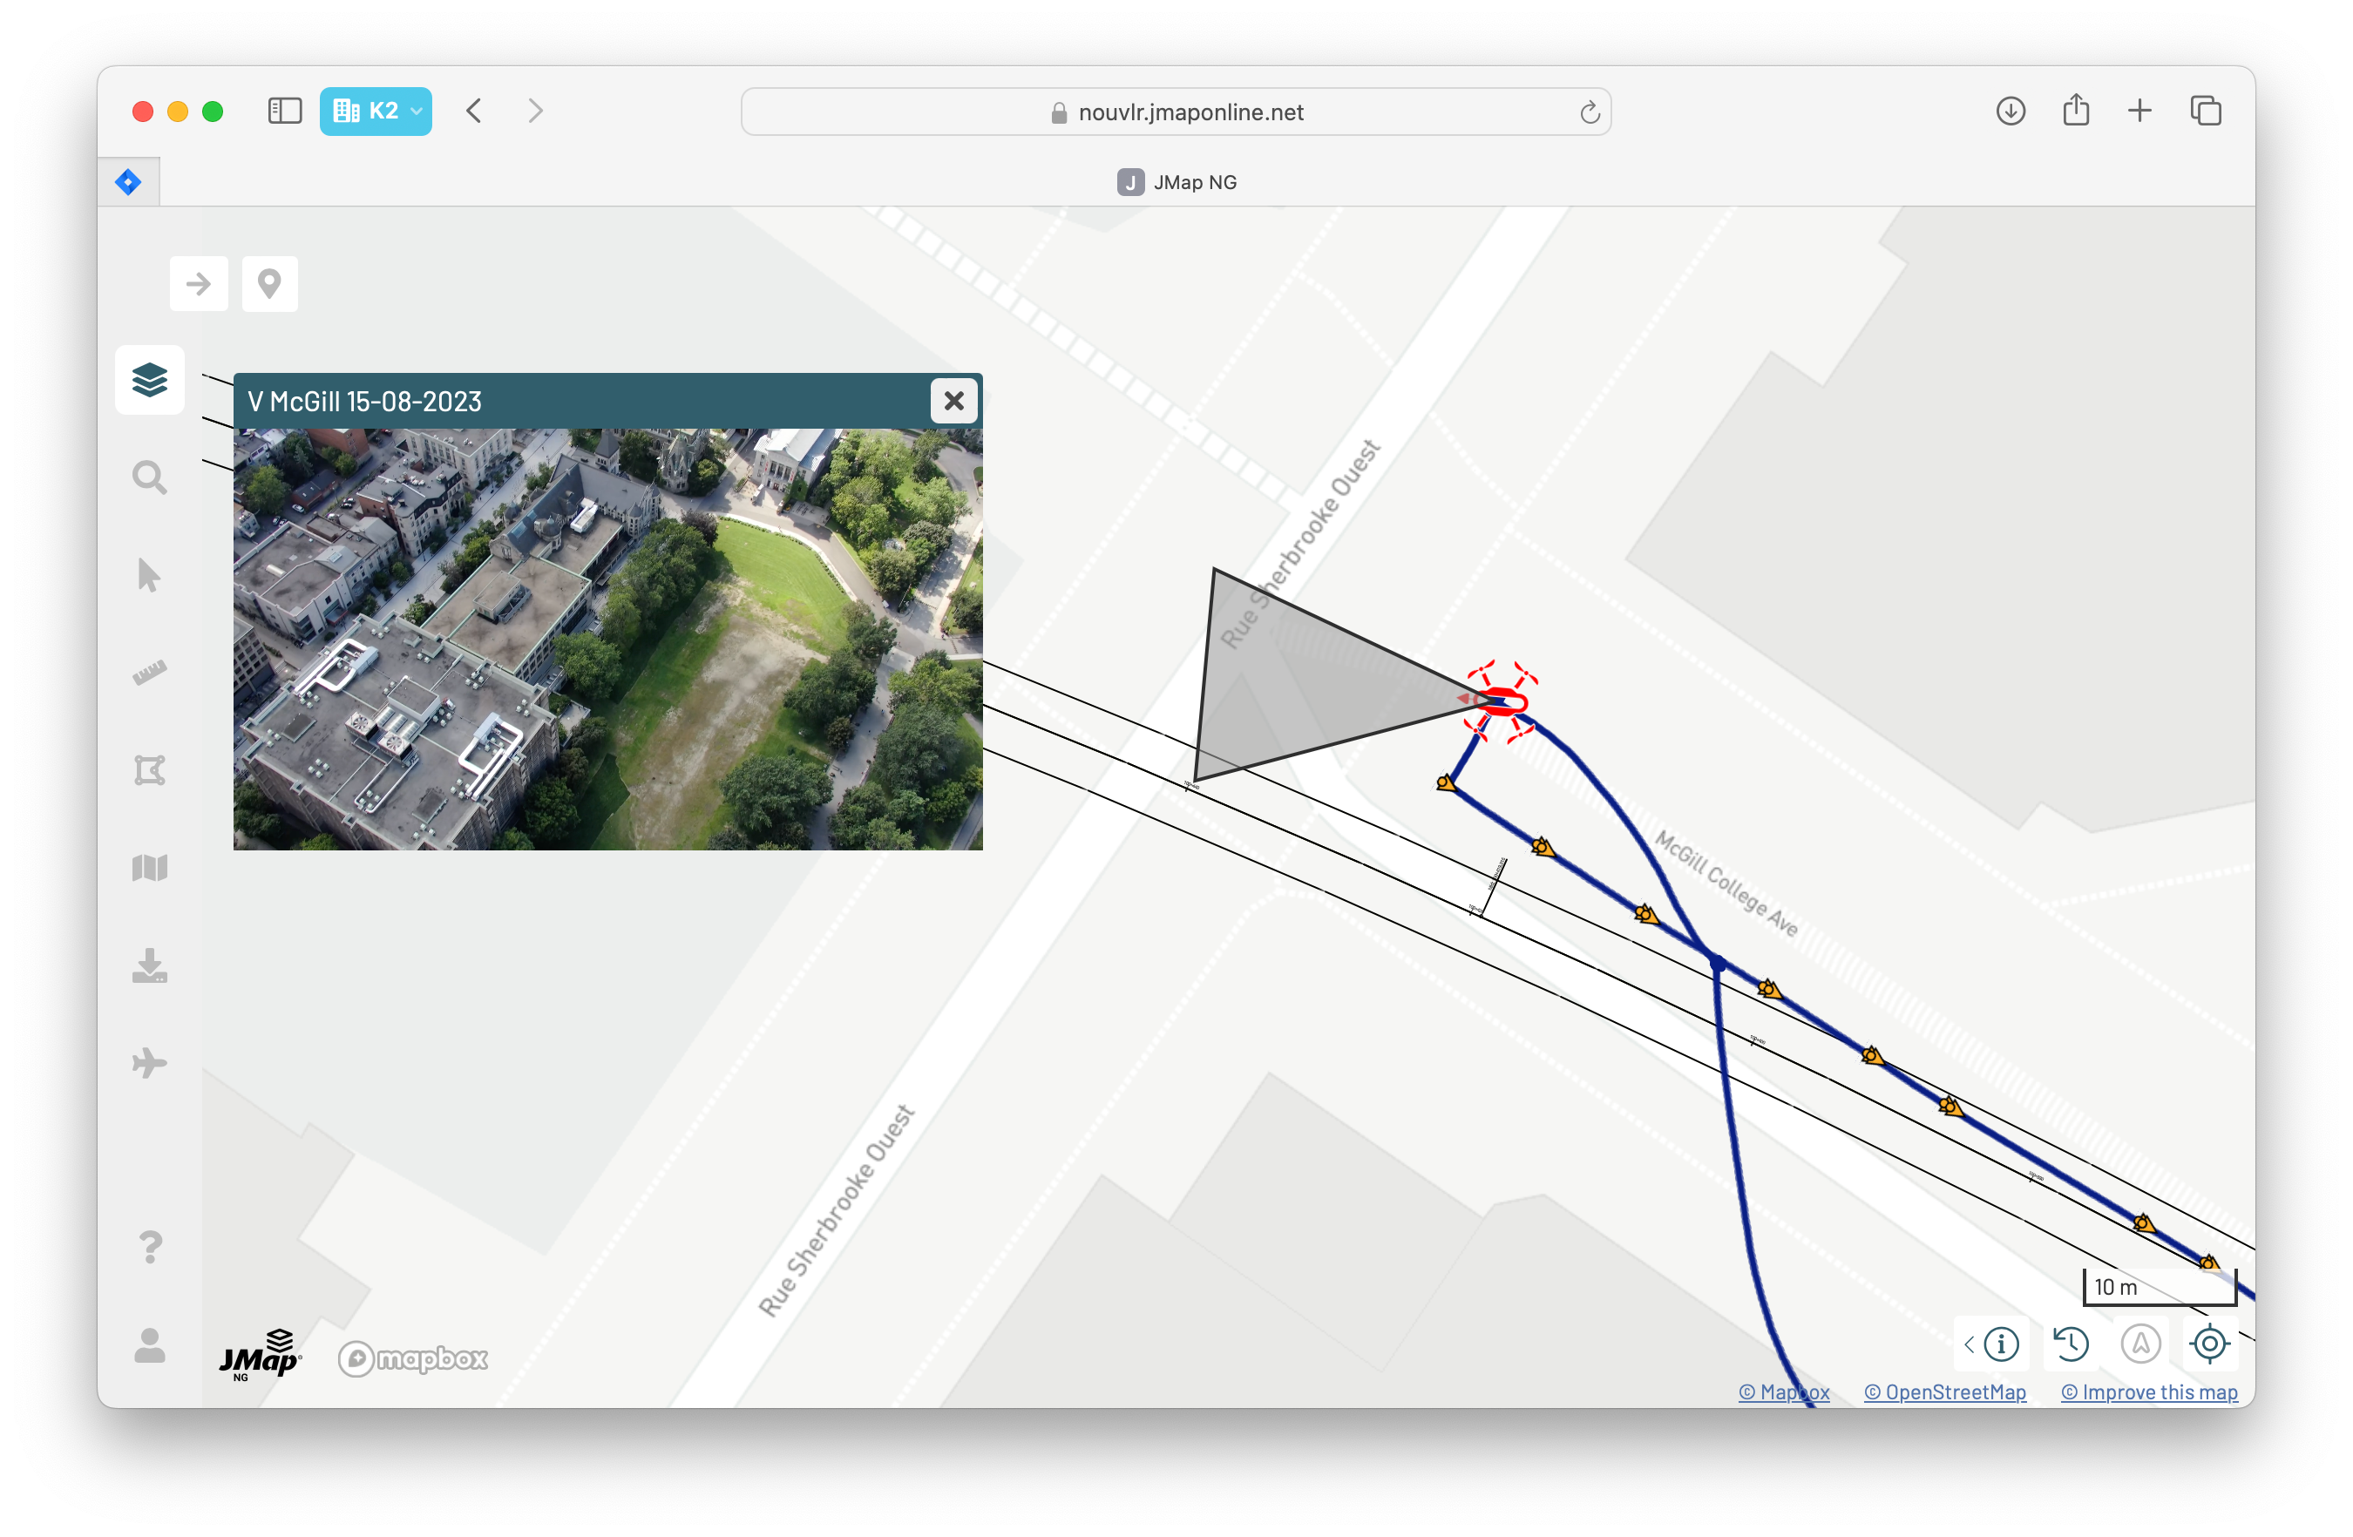
Task: Click the airplane flight tool icon
Action: point(149,1064)
